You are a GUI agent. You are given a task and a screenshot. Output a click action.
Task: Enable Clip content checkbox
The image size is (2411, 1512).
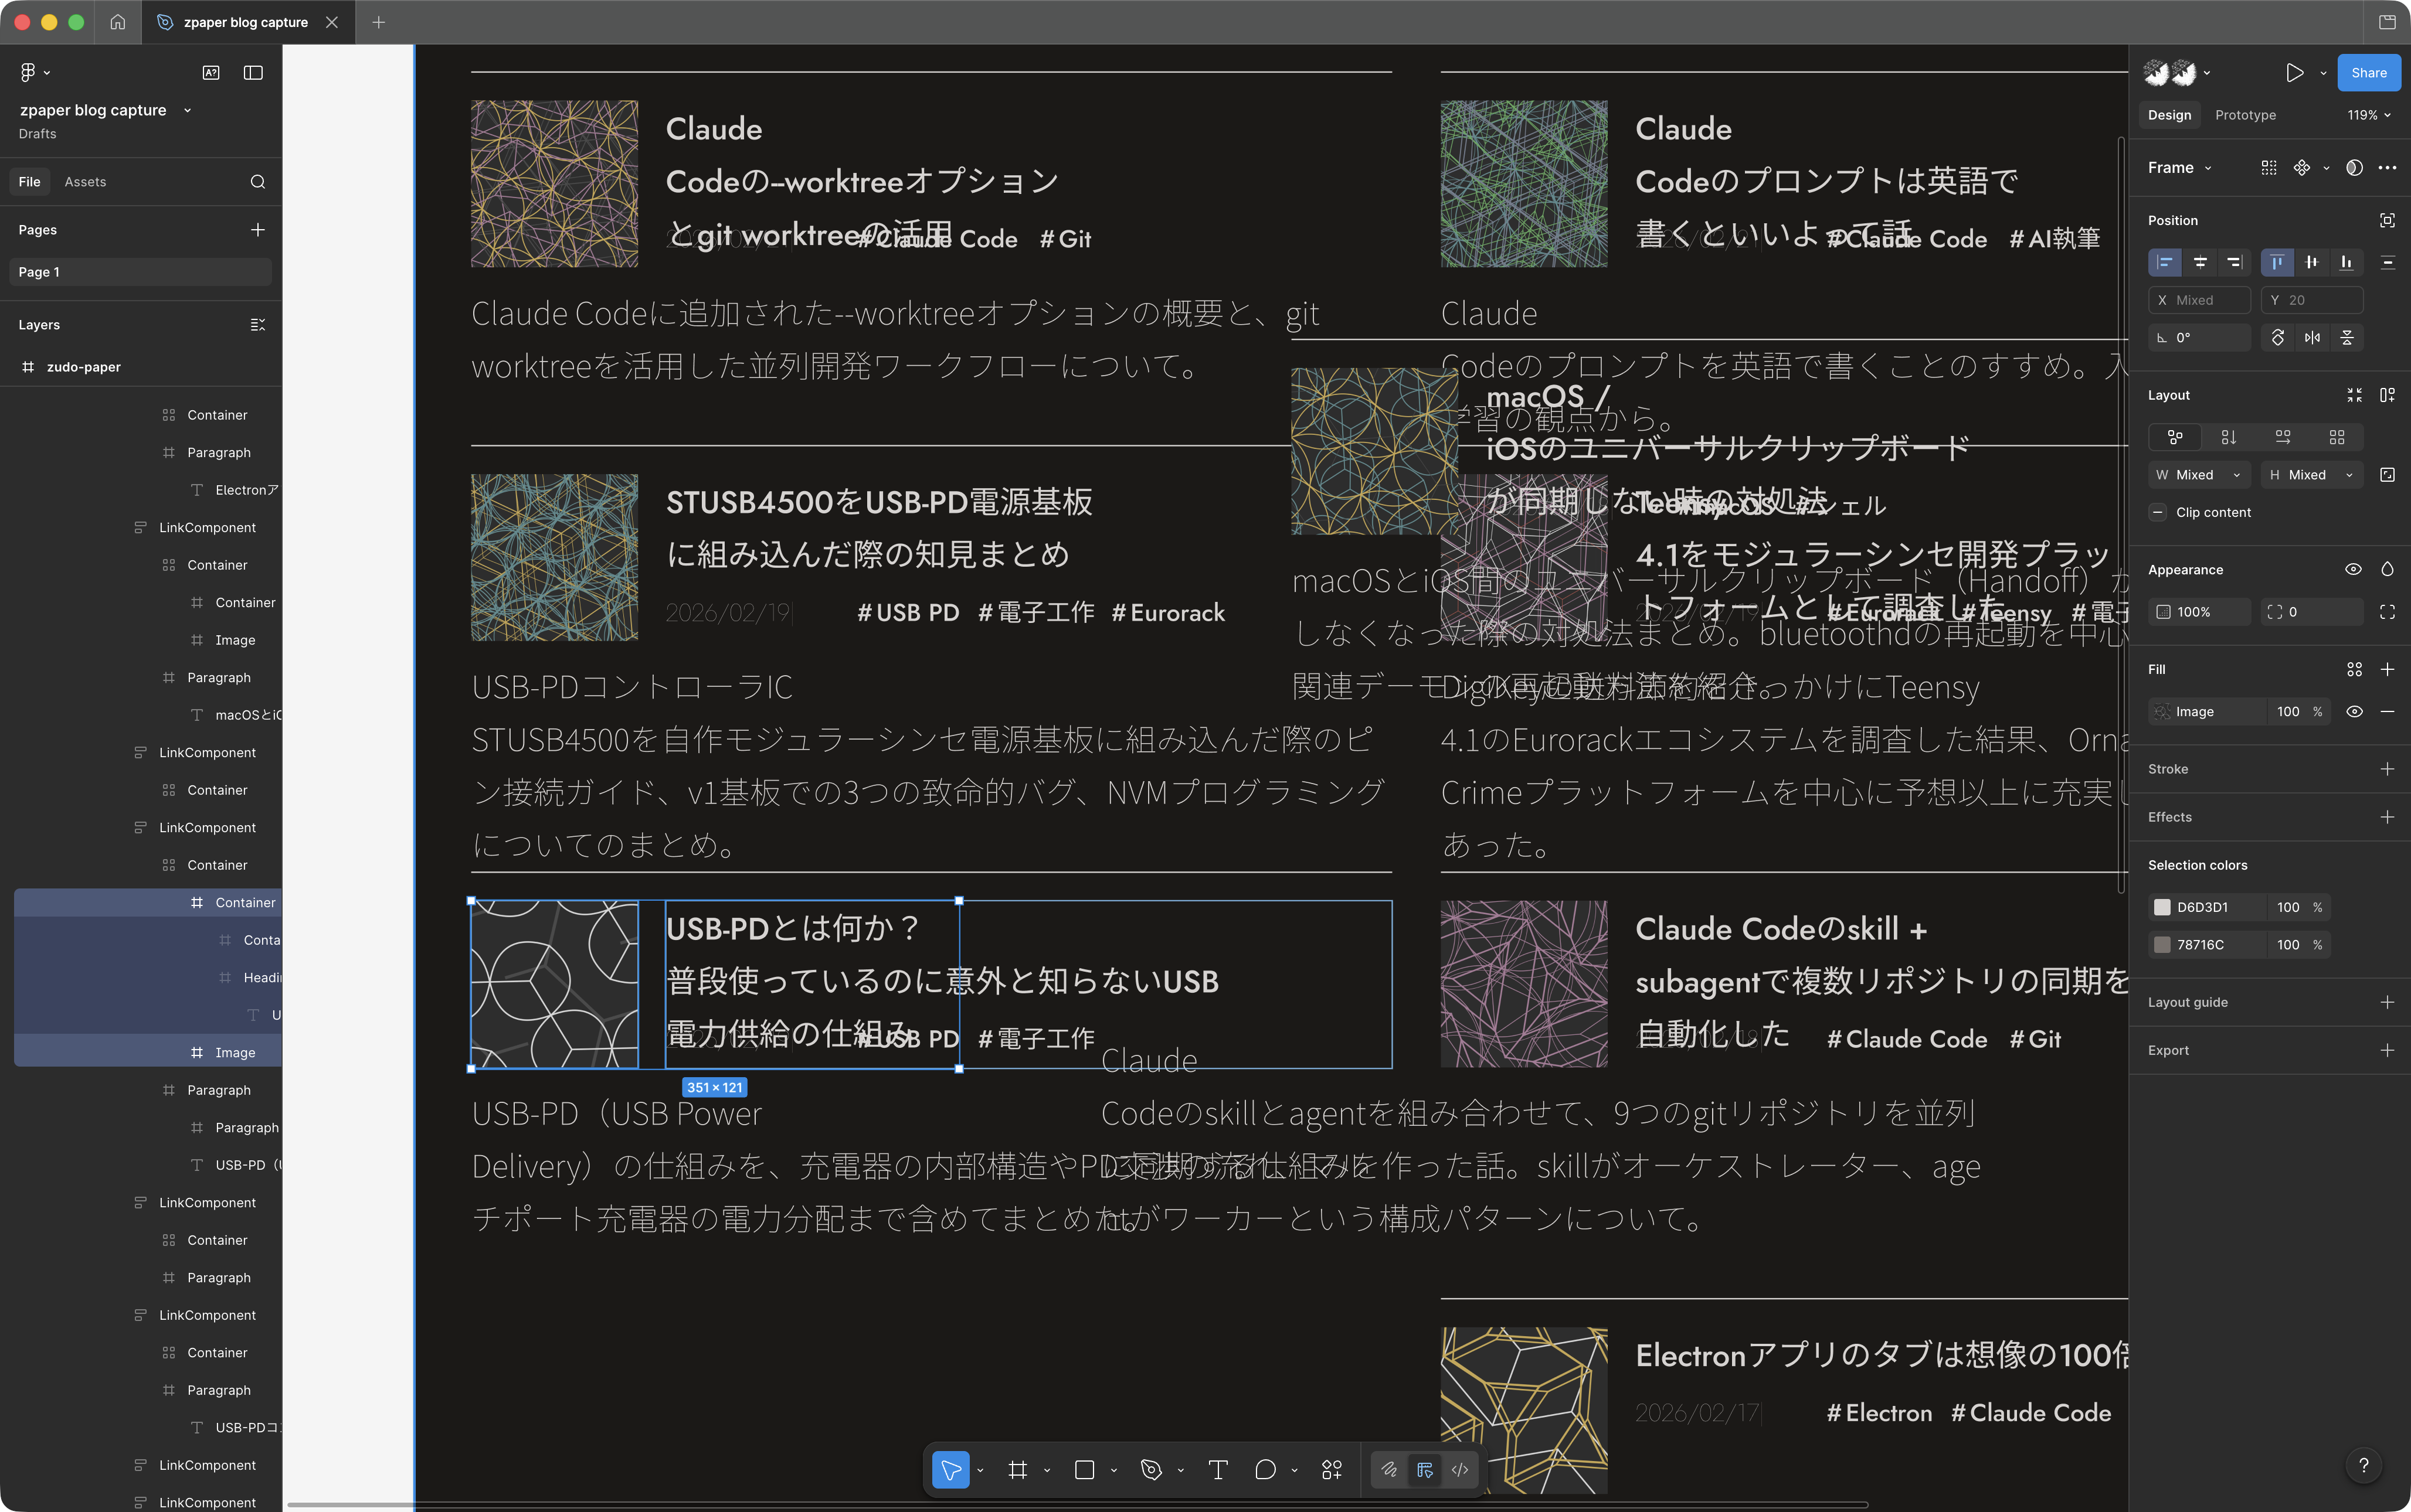[x=2159, y=512]
